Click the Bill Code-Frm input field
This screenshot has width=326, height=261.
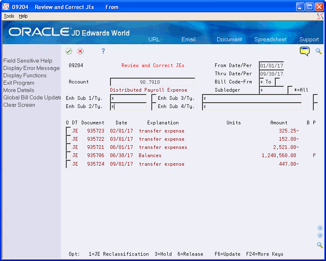[261, 82]
